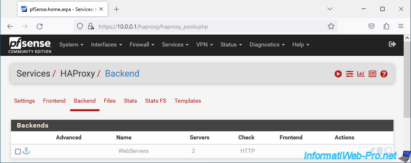This screenshot has height=163, width=411.
Task: Expand the Status menu
Action: [231, 44]
